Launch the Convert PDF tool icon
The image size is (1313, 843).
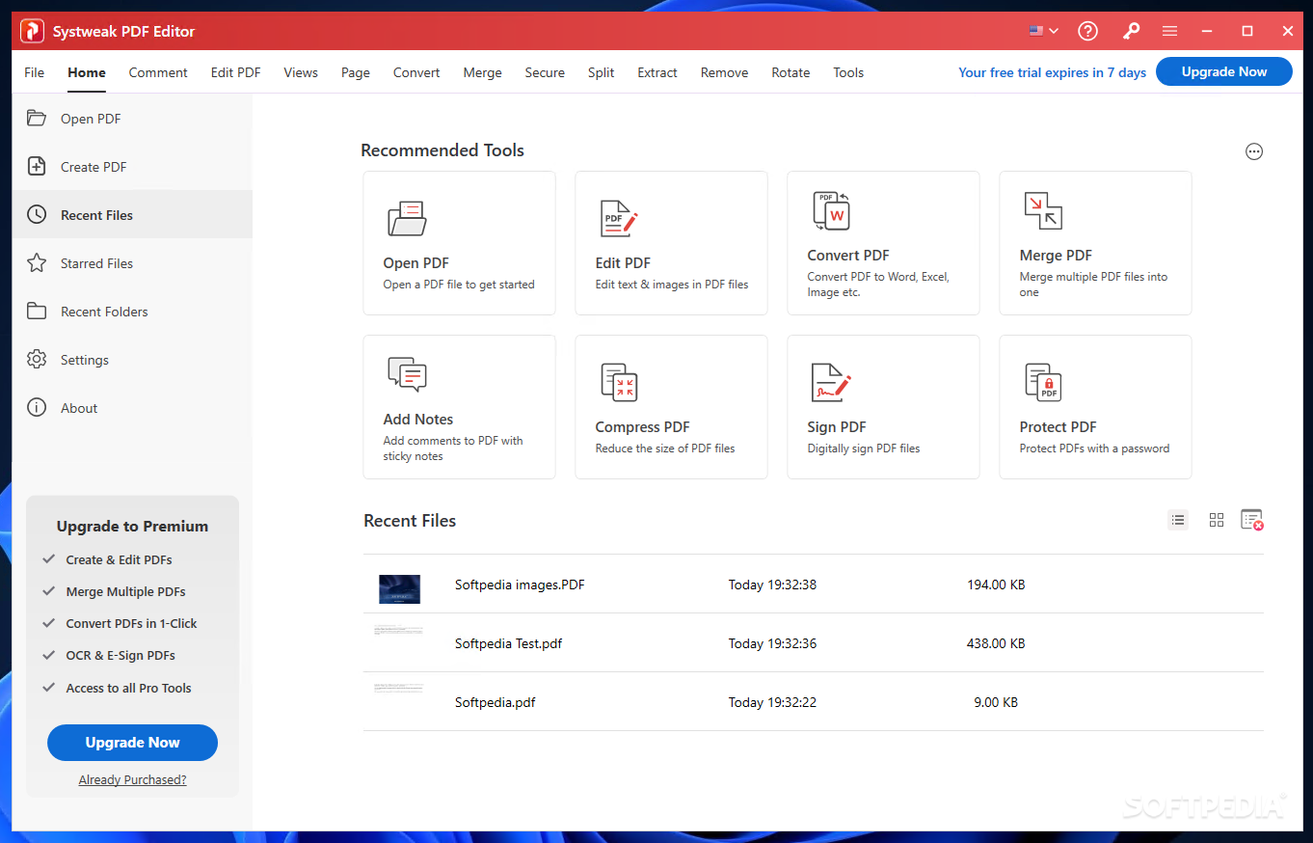point(831,210)
